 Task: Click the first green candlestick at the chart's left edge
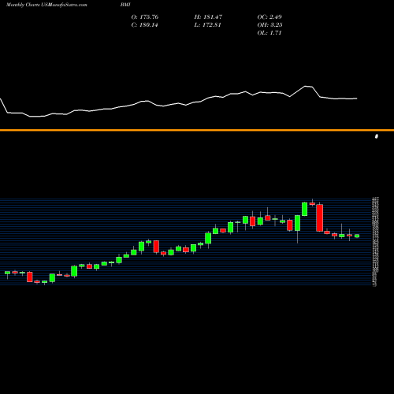pos(7,273)
